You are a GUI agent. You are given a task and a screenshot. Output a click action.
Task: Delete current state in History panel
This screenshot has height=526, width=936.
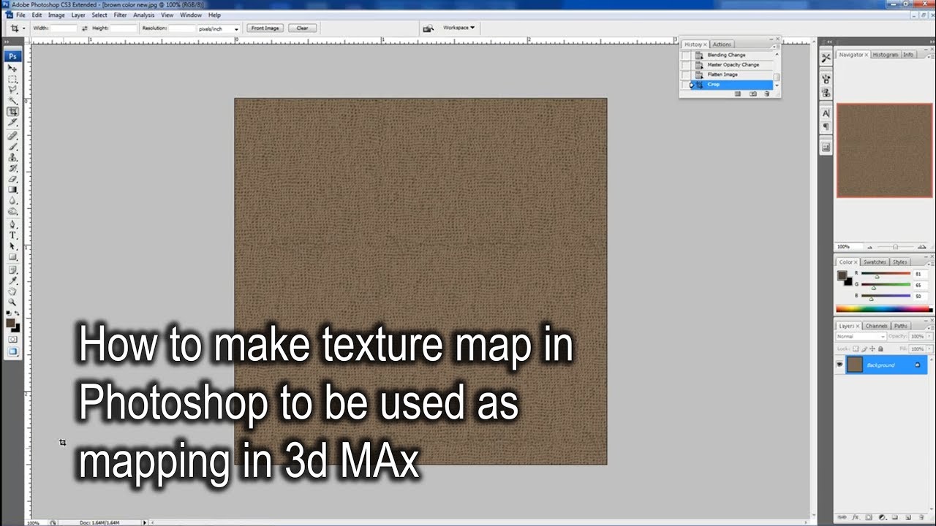pos(766,94)
